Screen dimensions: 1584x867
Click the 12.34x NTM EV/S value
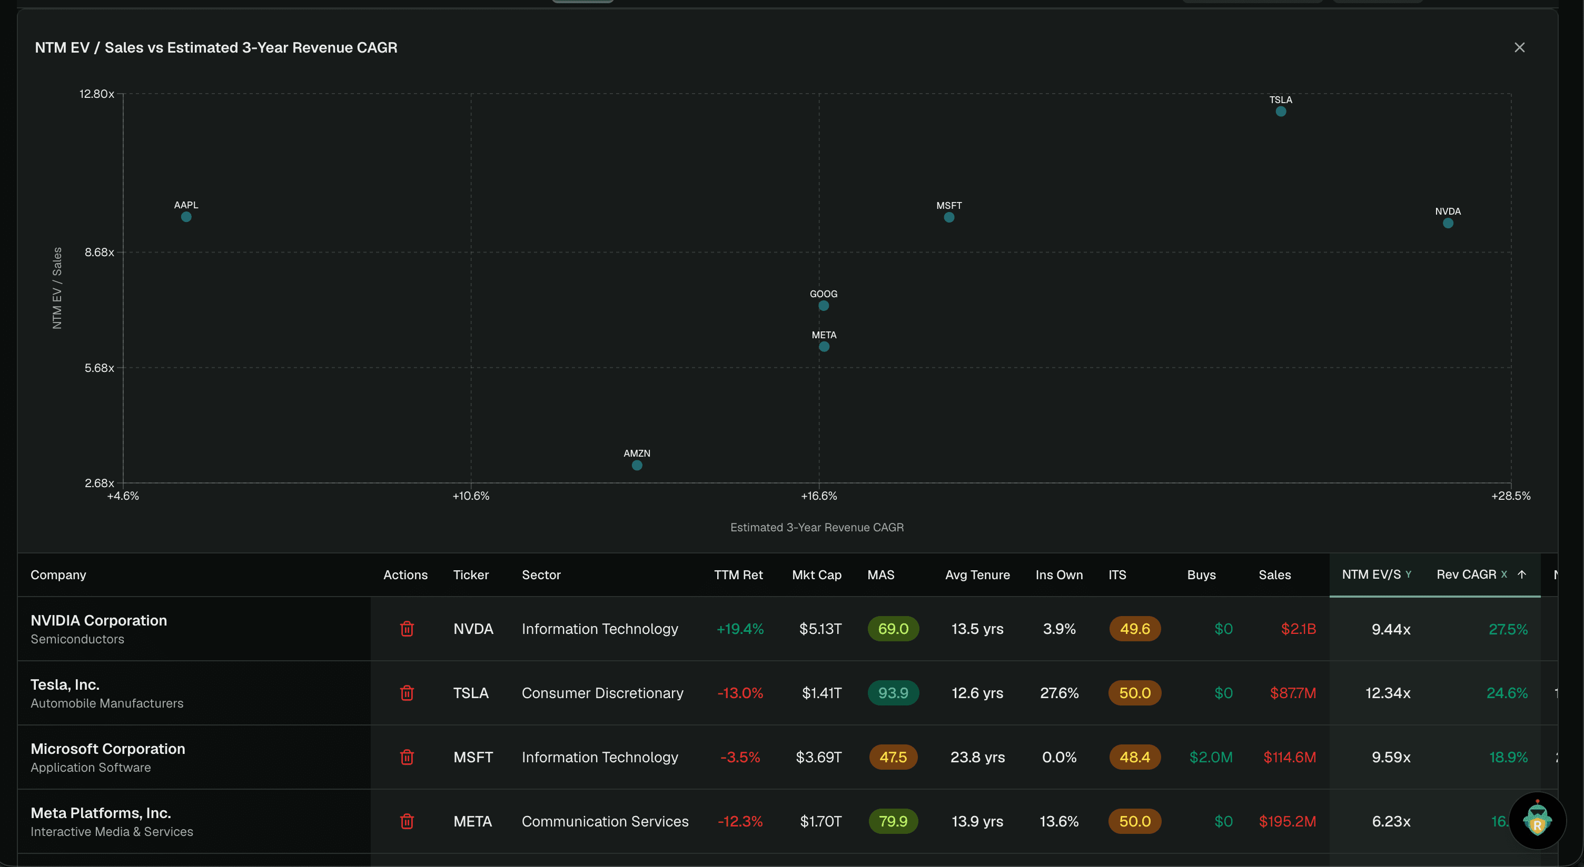click(1387, 693)
